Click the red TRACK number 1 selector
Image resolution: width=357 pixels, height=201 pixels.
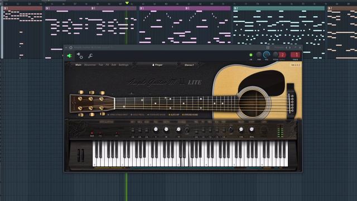coord(295,55)
